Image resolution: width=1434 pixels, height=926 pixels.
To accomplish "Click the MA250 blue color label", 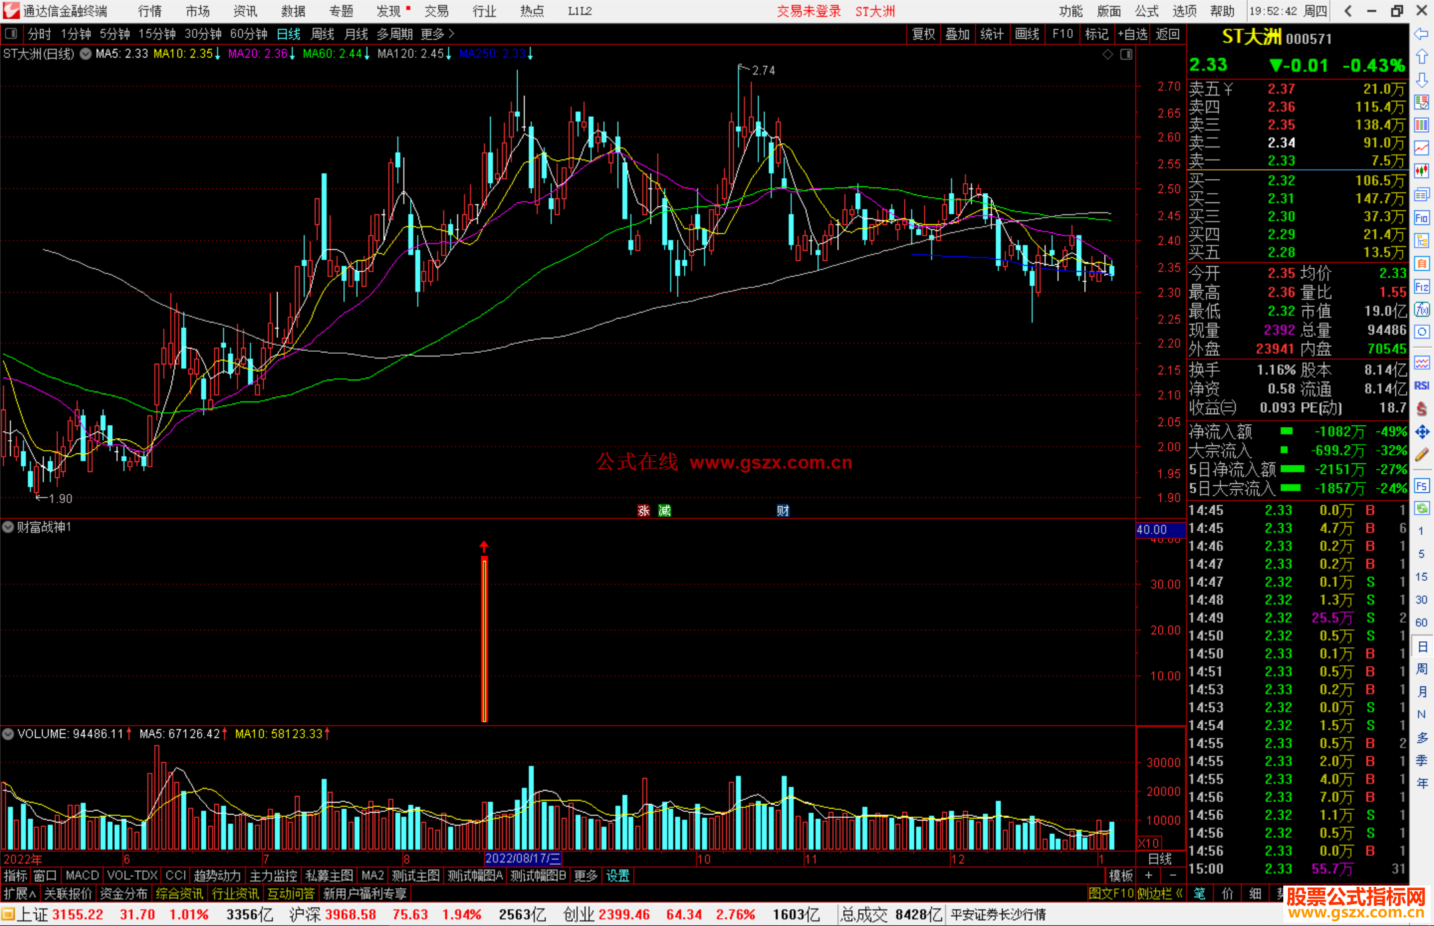I will [492, 54].
